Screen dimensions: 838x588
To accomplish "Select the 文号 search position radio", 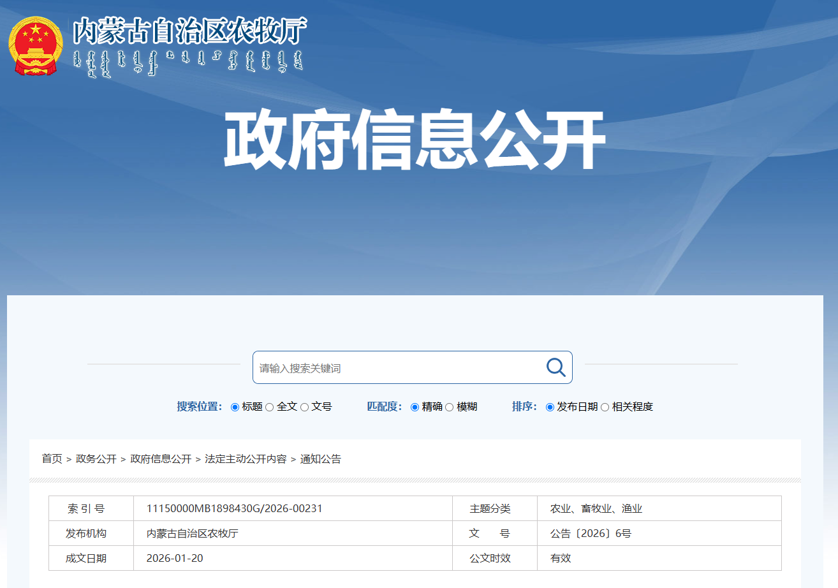I will pos(304,407).
